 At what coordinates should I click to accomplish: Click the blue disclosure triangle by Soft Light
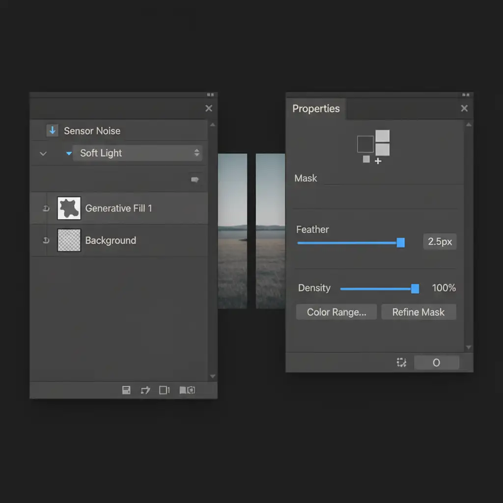(x=69, y=153)
